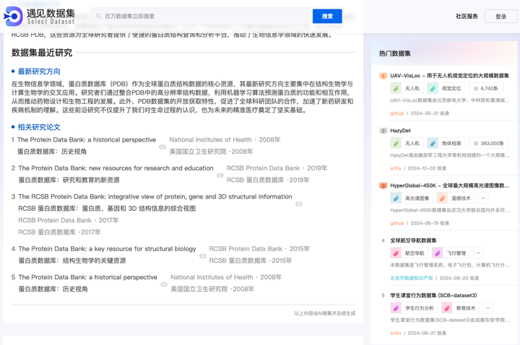Select the 数据集最近研究 section heading
This screenshot has height=345, width=520.
(42, 53)
